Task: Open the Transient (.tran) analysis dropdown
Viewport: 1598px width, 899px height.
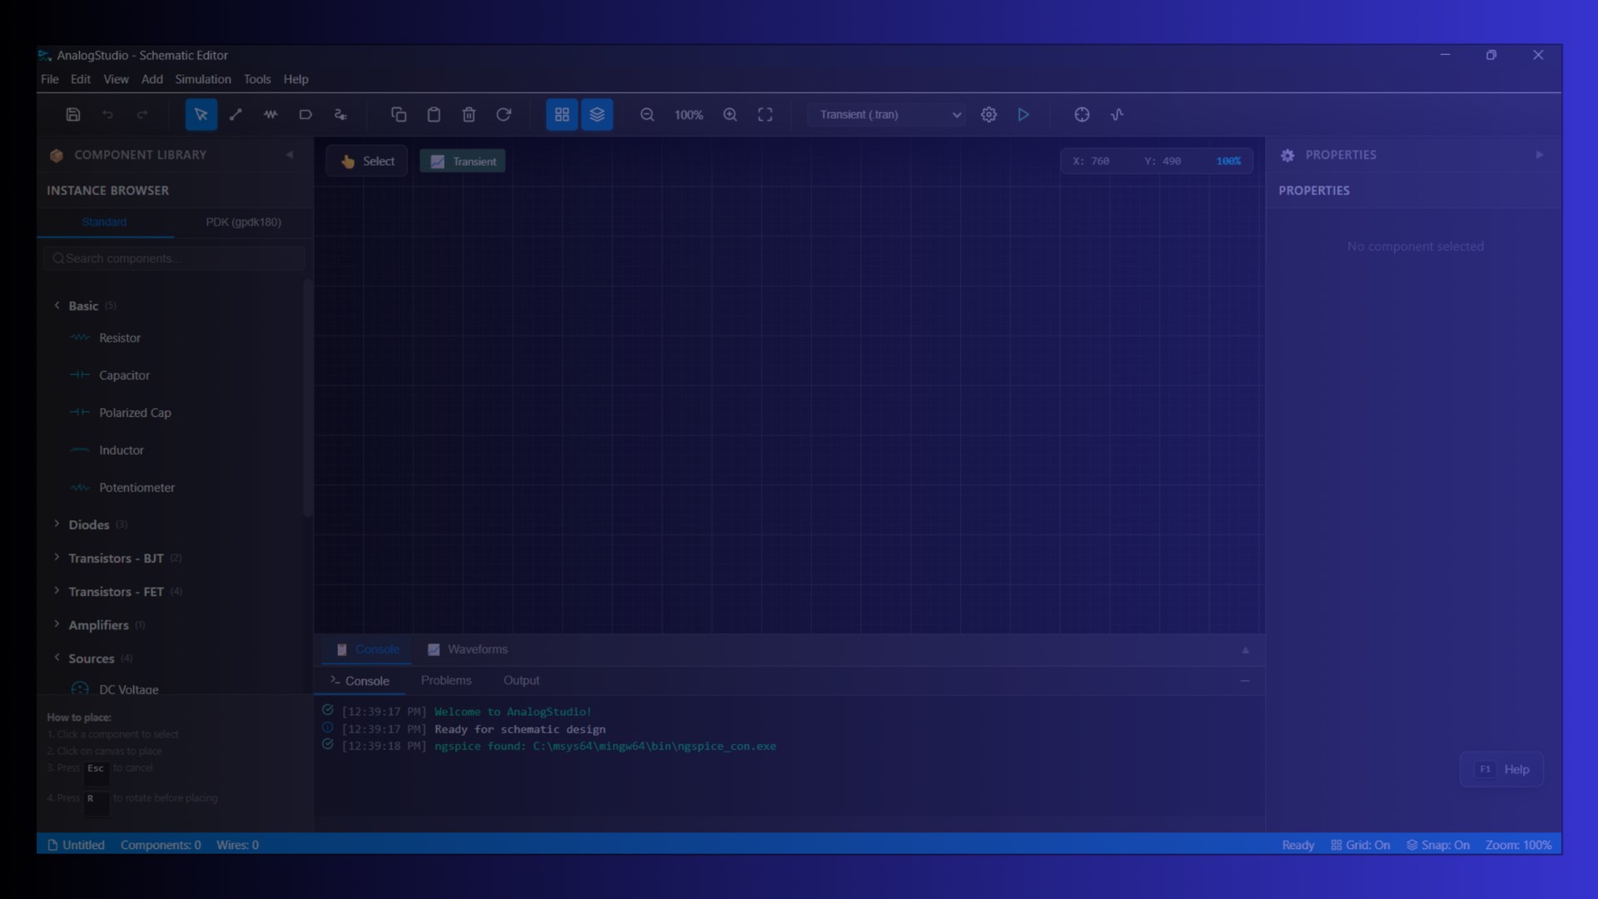Action: tap(888, 115)
